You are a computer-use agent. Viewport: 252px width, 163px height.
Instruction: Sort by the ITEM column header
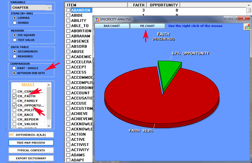[x=96, y=5]
